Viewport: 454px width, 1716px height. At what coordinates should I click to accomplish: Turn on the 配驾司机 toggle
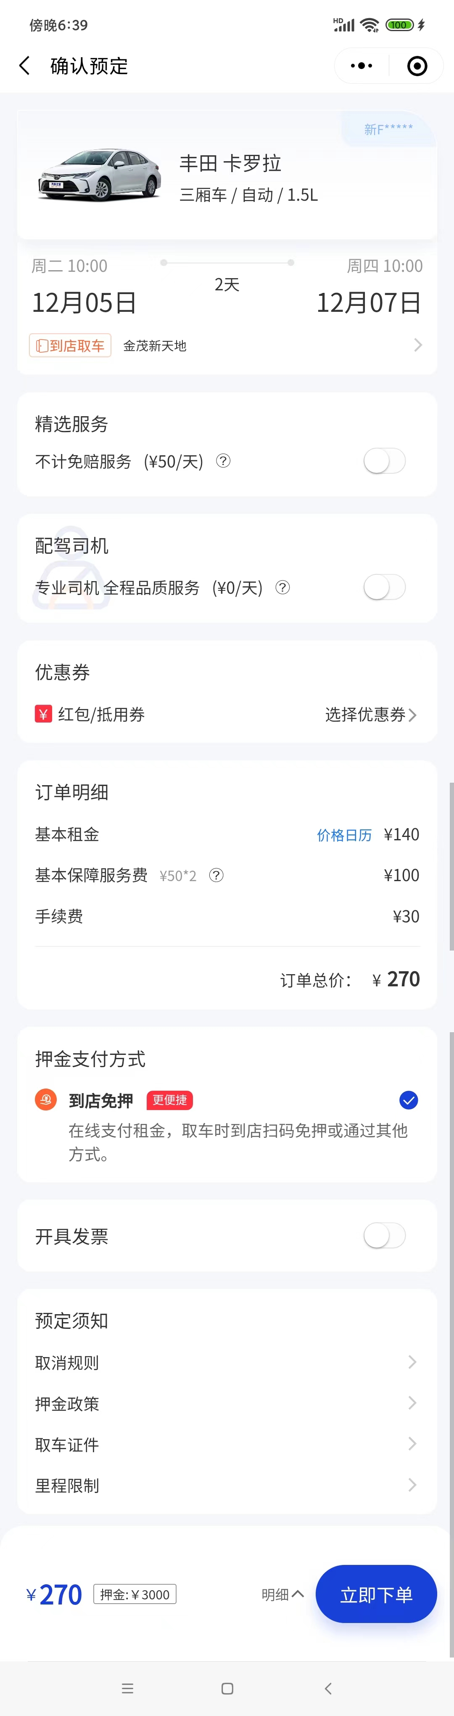(384, 587)
